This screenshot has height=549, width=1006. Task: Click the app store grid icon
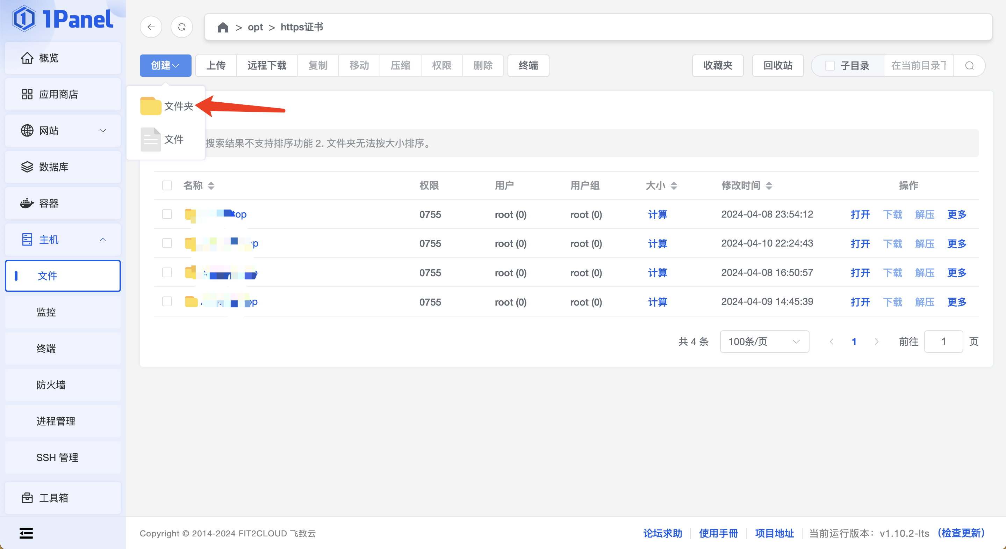[27, 94]
